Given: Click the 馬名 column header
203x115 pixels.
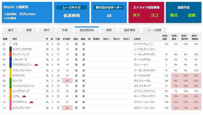Looking at the screenshot, I should pyautogui.click(x=15, y=39).
